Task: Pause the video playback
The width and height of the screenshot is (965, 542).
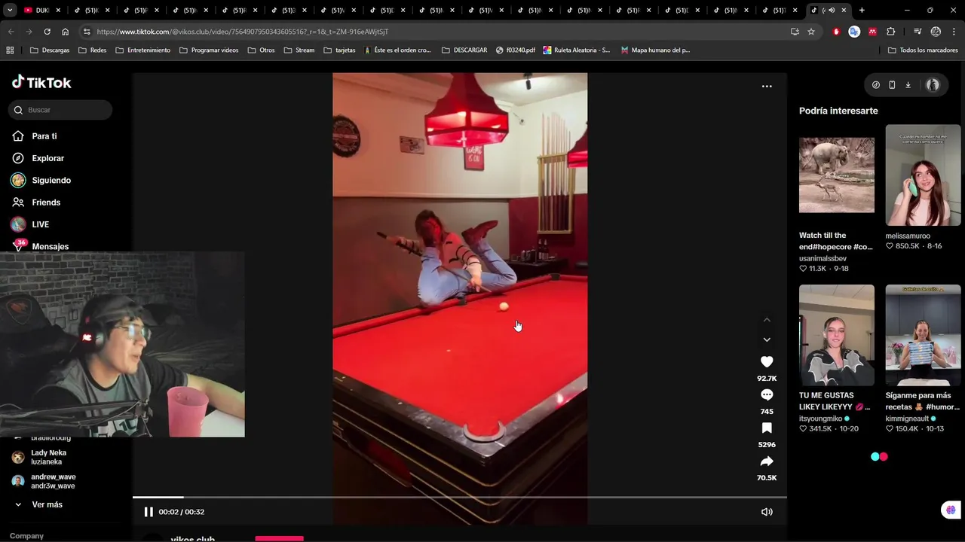Action: click(x=149, y=512)
